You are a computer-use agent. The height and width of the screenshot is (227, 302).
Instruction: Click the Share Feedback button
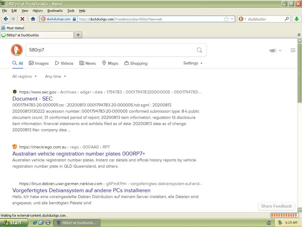point(276,206)
